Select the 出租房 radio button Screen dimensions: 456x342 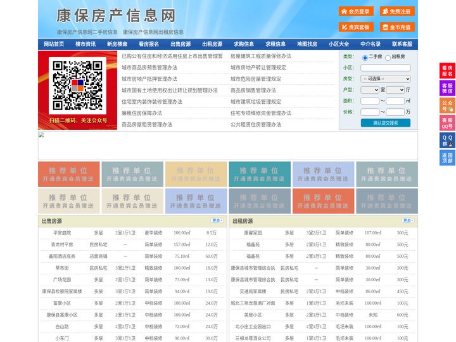point(388,58)
